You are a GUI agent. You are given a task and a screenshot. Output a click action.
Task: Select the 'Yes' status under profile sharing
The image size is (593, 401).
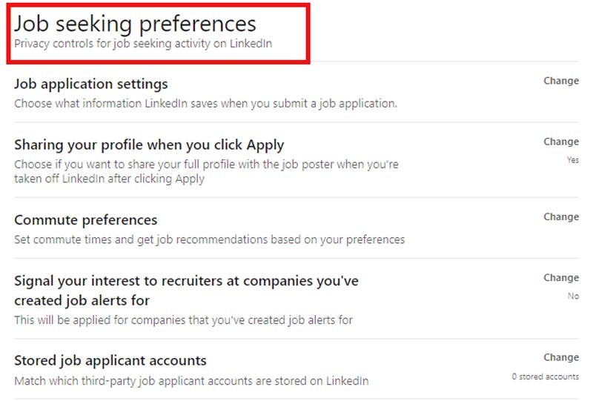572,159
